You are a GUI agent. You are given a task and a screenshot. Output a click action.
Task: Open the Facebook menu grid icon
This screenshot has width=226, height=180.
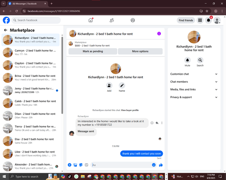(x=200, y=20)
